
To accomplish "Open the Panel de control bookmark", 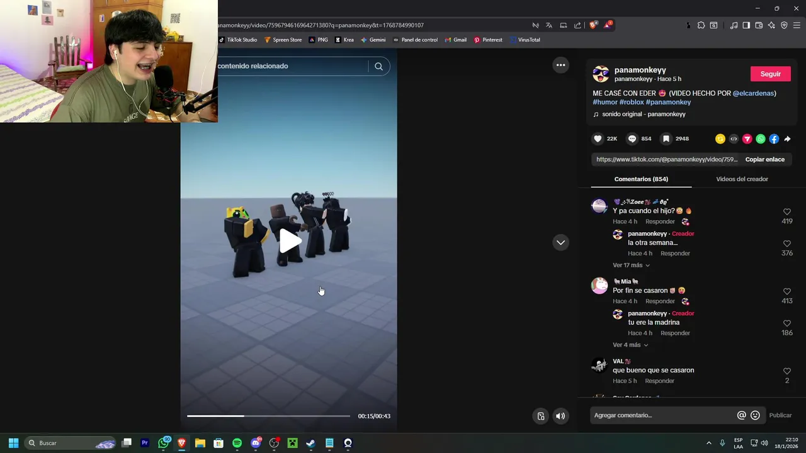I will pos(415,40).
